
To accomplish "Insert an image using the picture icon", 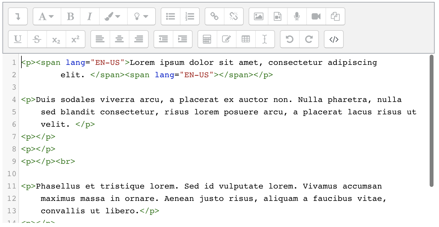I will pos(259,16).
